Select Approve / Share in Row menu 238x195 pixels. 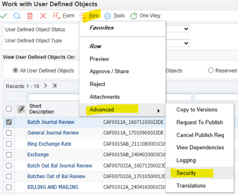click(x=109, y=71)
